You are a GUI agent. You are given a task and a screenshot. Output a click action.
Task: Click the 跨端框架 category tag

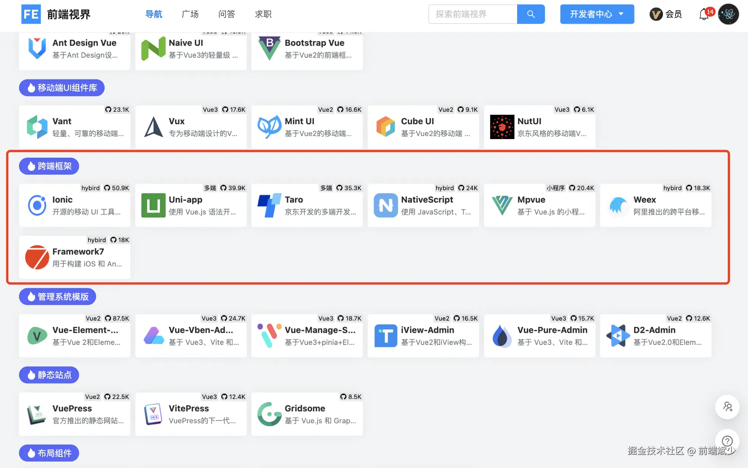coord(49,166)
